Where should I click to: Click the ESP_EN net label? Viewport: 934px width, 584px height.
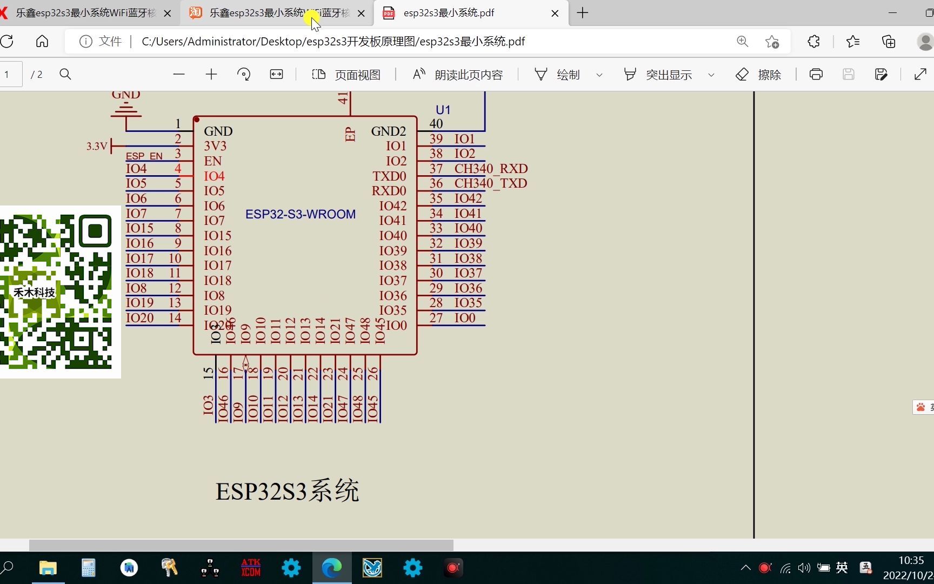(x=144, y=156)
